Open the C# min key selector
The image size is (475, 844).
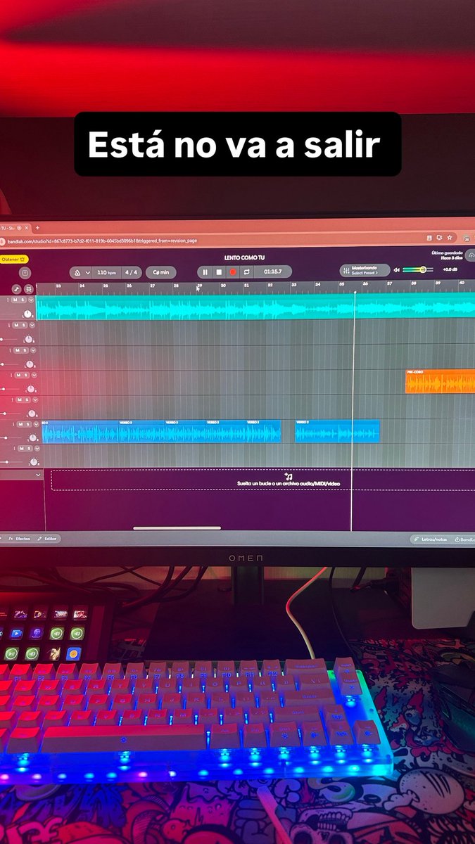pos(161,272)
